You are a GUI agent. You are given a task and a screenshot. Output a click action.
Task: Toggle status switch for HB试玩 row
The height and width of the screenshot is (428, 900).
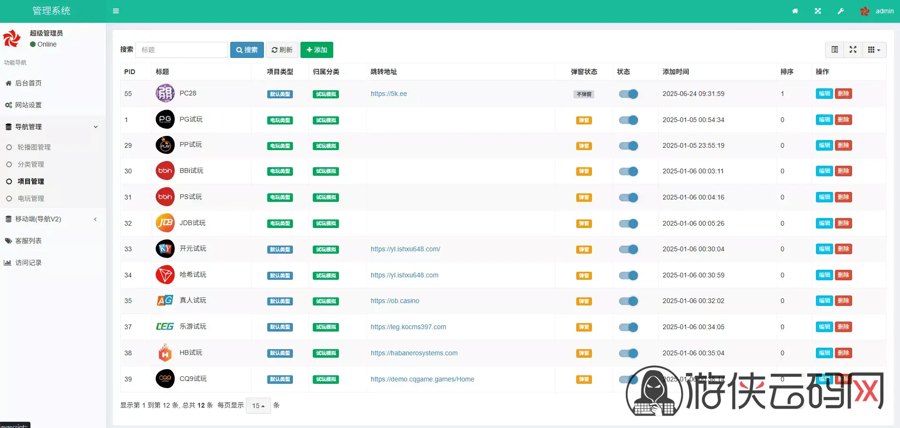point(628,353)
